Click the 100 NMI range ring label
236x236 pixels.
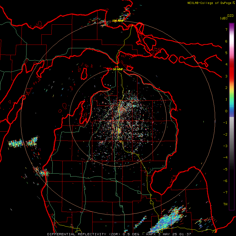coord(118,21)
